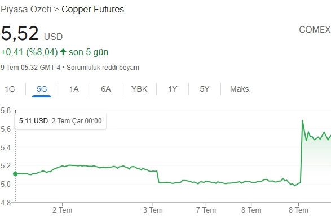Open the Piyasa Özeti breadcrumb link
The height and width of the screenshot is (220, 331).
26,9
